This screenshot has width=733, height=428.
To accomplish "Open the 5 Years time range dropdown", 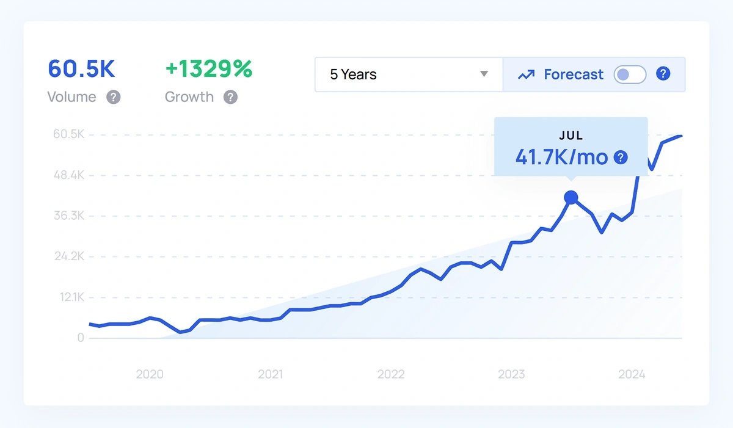I will pyautogui.click(x=408, y=74).
